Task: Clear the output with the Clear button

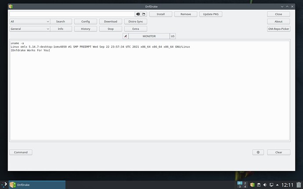Action: [278, 152]
